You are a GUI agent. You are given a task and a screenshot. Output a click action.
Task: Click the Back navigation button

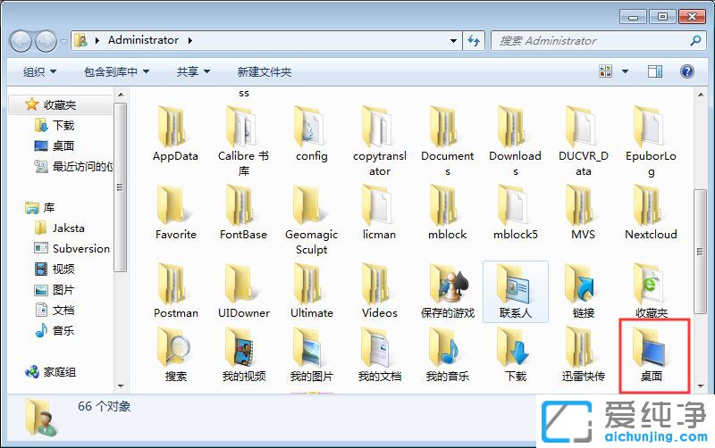[20, 41]
